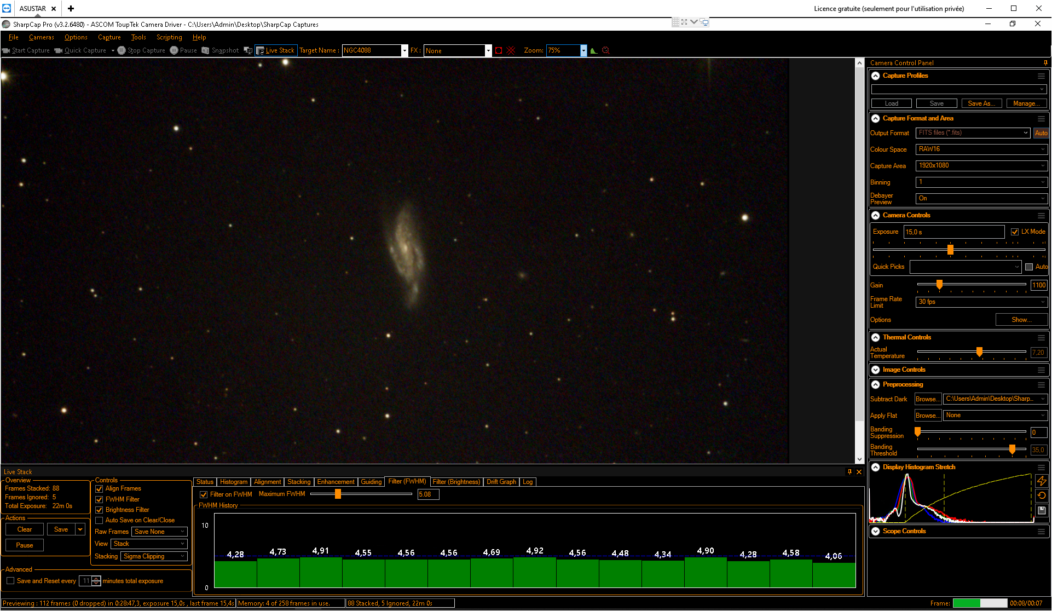This screenshot has height=611, width=1052.
Task: Click the Show... options button
Action: pos(1021,320)
